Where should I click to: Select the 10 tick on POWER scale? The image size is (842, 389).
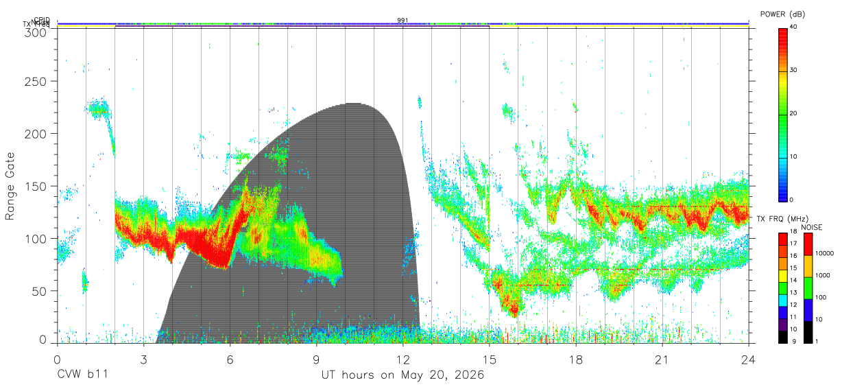click(x=794, y=157)
